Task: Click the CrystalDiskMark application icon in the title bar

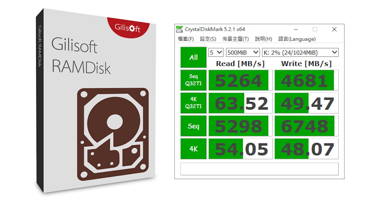Action: [180, 29]
